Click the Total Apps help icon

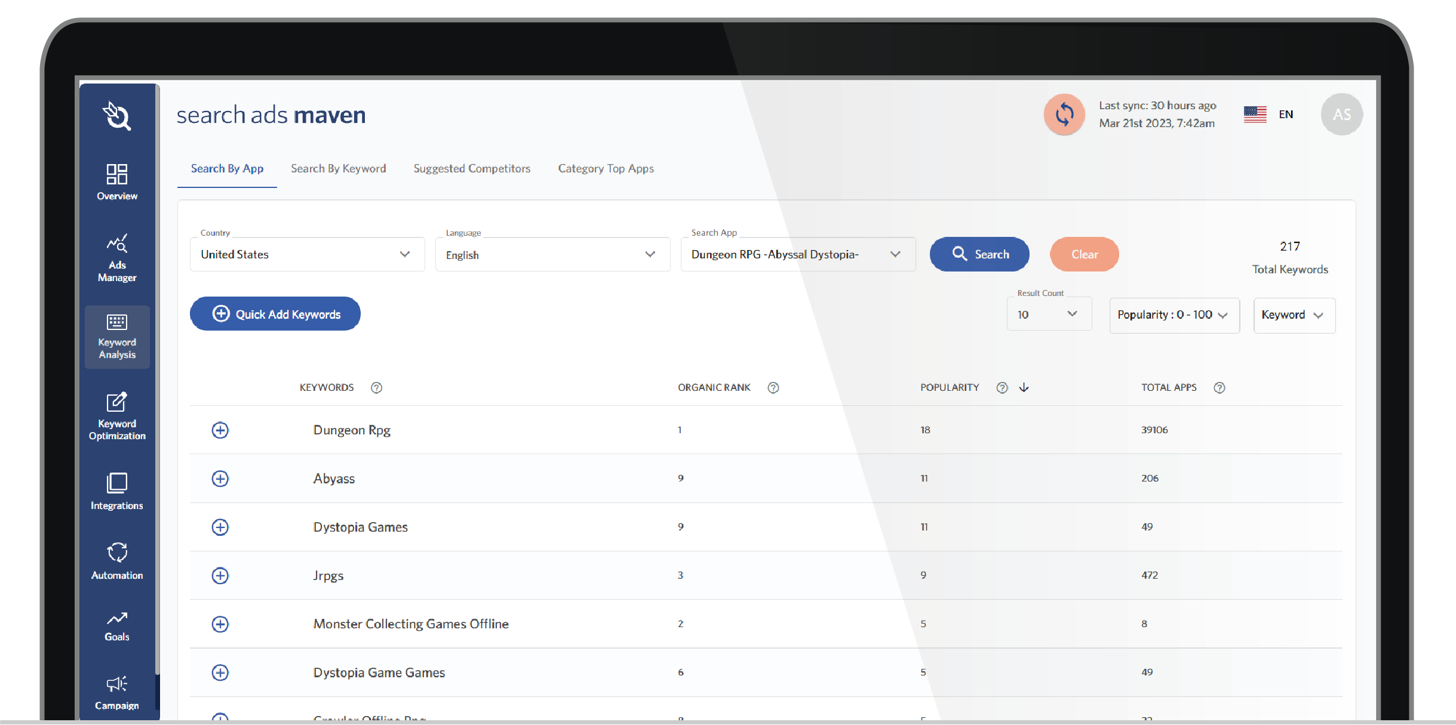tap(1220, 388)
